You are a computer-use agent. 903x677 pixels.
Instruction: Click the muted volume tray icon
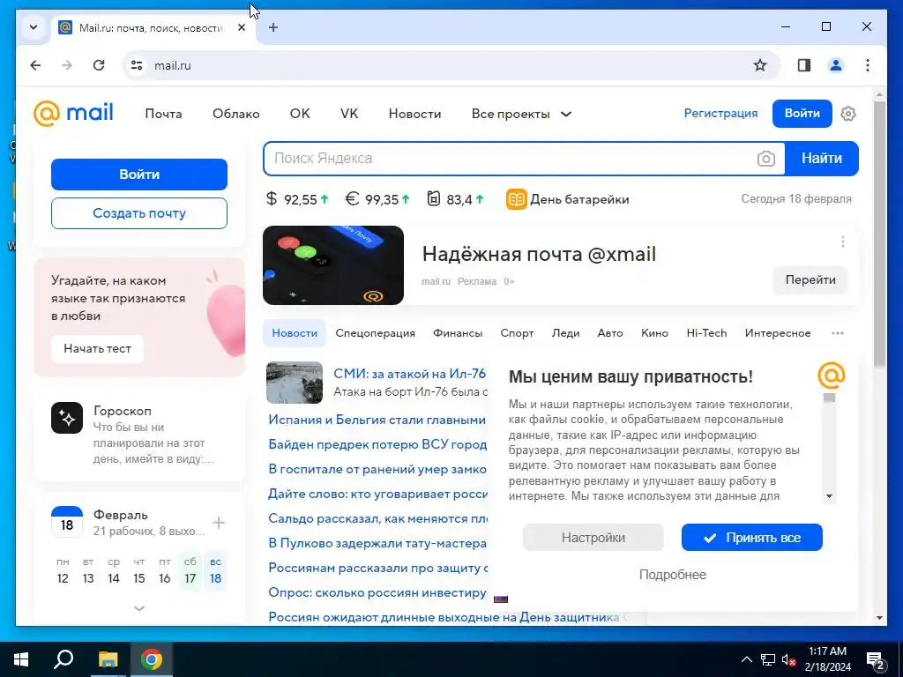click(789, 659)
